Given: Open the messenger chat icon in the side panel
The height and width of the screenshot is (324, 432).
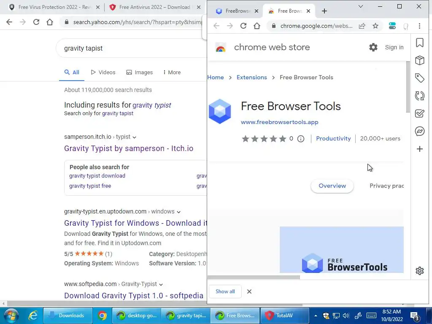Looking at the screenshot, I should tap(420, 131).
